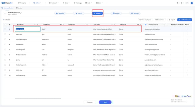Switch to the Unibox tab
Viewport: 195px width, 107px height.
pos(19,8)
